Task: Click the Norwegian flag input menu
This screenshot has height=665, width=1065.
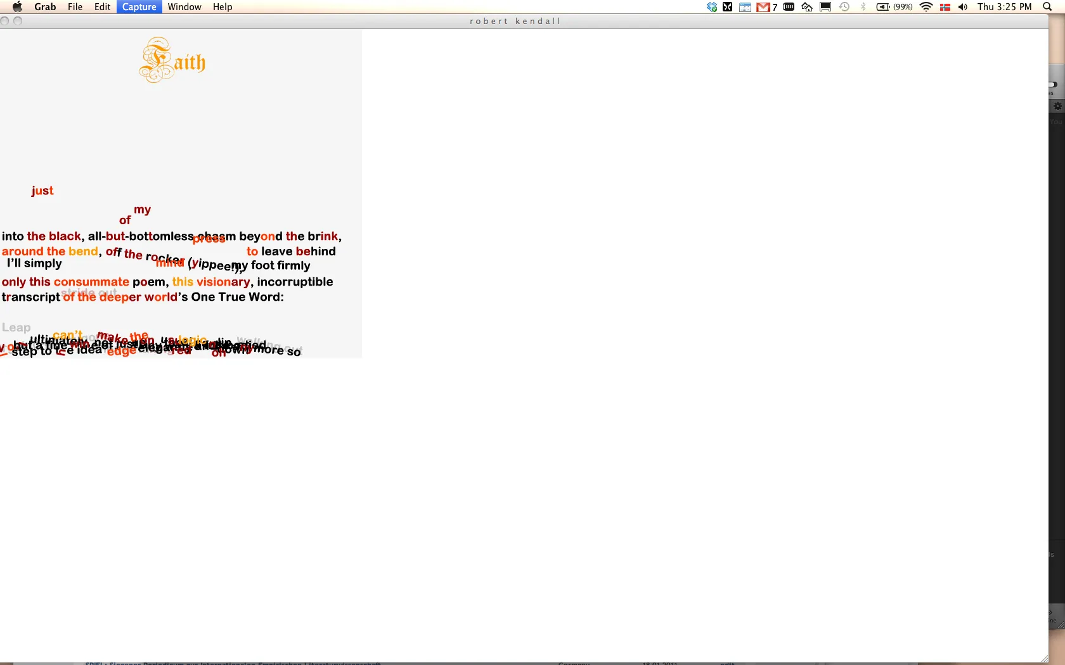Action: pyautogui.click(x=945, y=7)
